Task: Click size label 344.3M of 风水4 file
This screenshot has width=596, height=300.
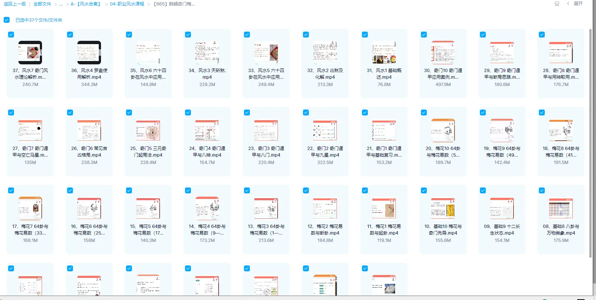Action: pyautogui.click(x=89, y=85)
